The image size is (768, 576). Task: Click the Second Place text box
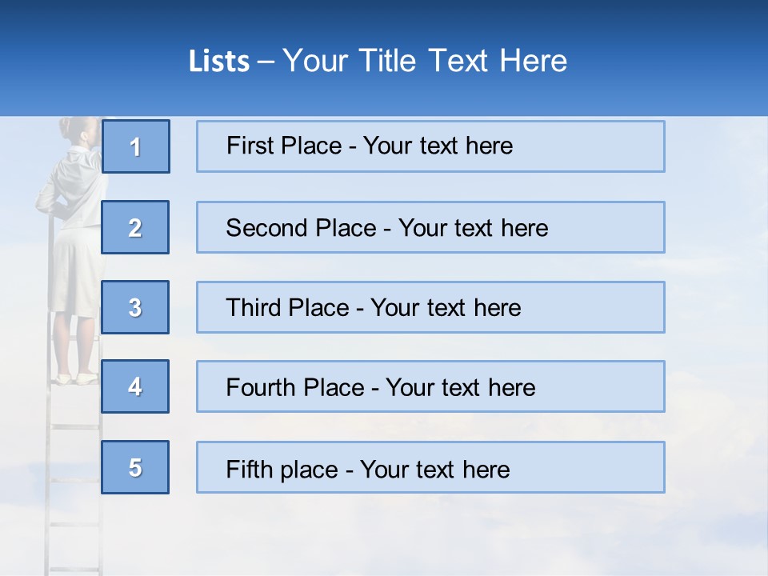(x=430, y=227)
